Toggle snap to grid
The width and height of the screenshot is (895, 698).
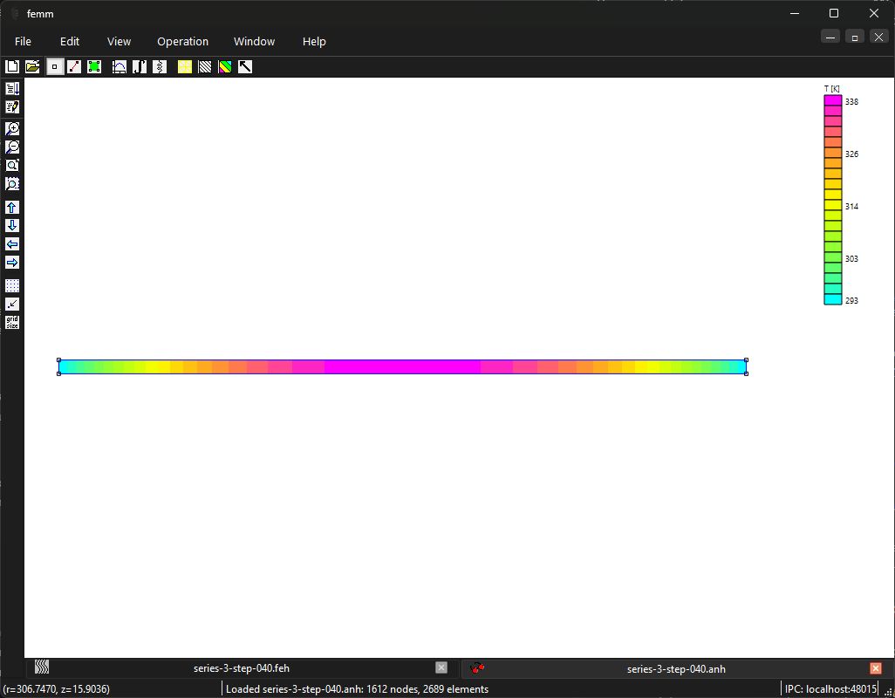pyautogui.click(x=12, y=304)
